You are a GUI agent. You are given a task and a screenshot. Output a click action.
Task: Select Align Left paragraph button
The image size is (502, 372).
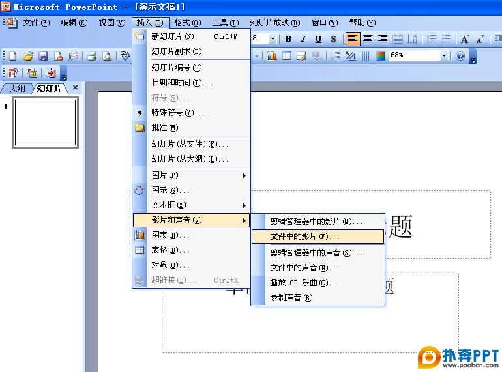pyautogui.click(x=353, y=39)
